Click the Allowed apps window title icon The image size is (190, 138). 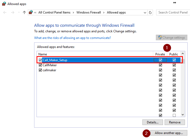[x=4, y=4]
